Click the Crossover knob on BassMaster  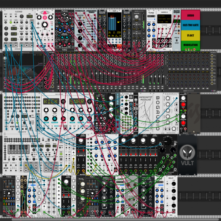click(137, 17)
